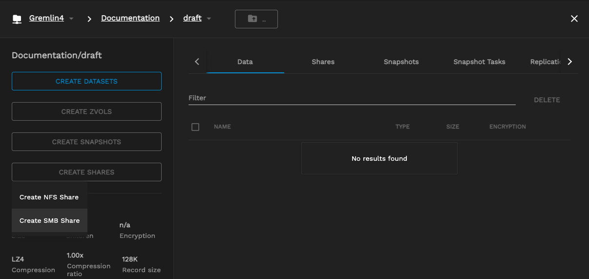Click the Gremlin4 server icon
This screenshot has width=589, height=279.
click(17, 19)
